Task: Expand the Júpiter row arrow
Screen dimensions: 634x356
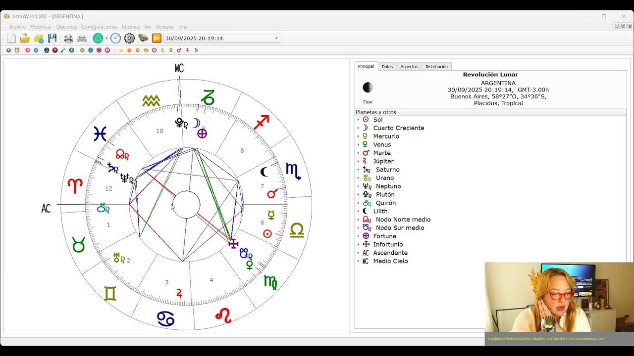Action: click(358, 161)
